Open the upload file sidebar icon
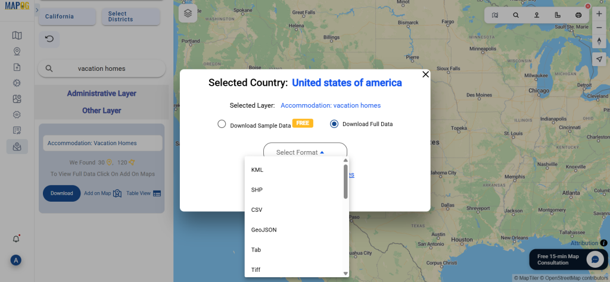This screenshot has width=610, height=282. [17, 67]
